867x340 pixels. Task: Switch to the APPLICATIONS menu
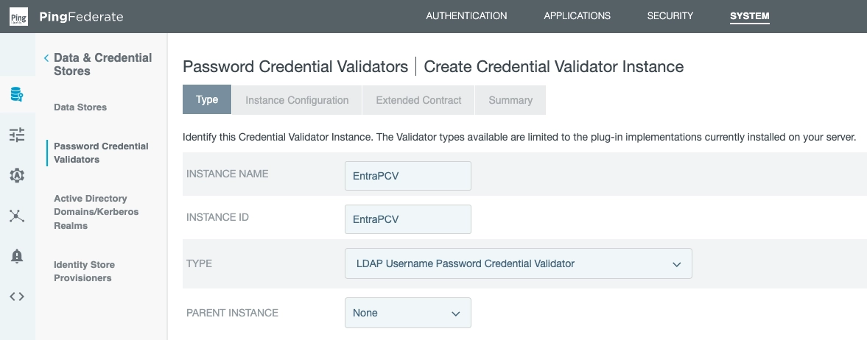coord(577,16)
